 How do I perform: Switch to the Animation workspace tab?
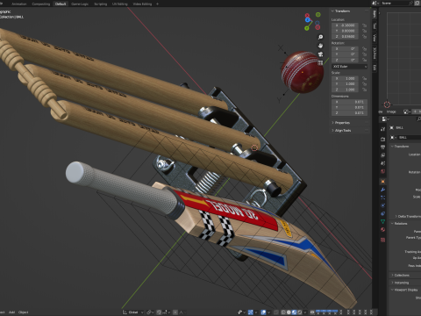tap(19, 4)
